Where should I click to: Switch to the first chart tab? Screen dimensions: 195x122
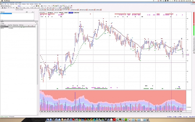pos(41,10)
